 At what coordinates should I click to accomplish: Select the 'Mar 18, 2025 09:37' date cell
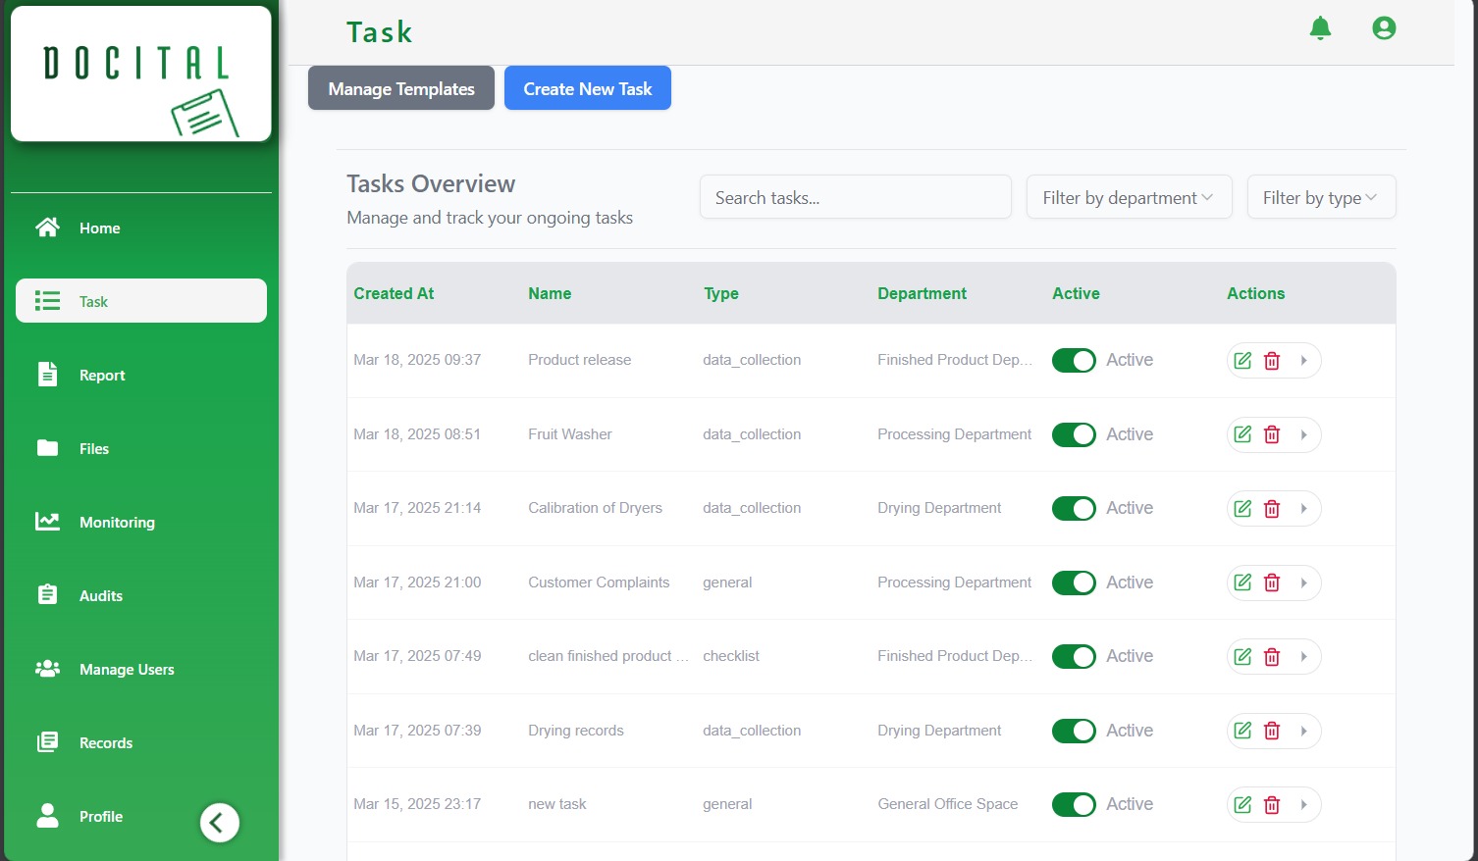(417, 360)
